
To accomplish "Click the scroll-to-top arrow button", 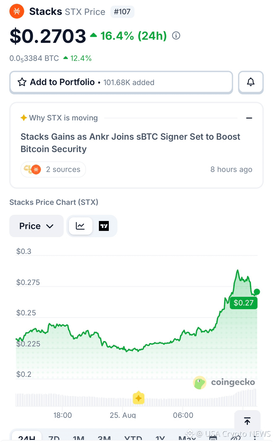I will pyautogui.click(x=247, y=421).
